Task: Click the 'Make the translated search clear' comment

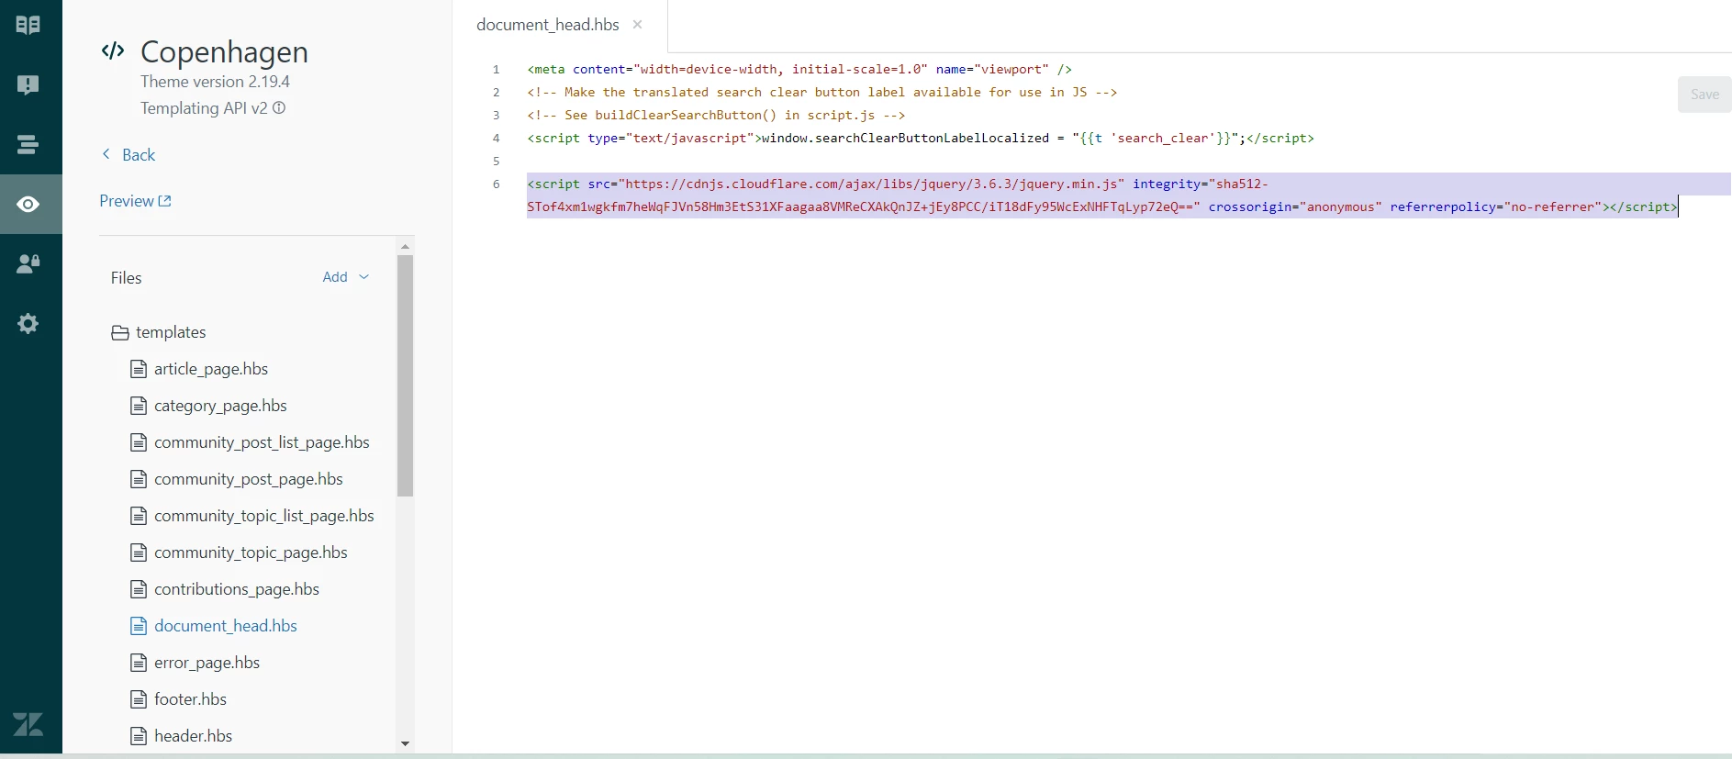Action: [822, 92]
